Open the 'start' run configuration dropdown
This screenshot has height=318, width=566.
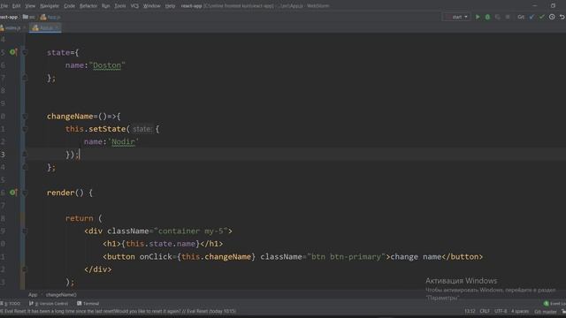click(456, 17)
